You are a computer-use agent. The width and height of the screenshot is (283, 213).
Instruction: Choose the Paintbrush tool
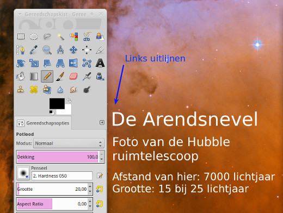(x=60, y=76)
